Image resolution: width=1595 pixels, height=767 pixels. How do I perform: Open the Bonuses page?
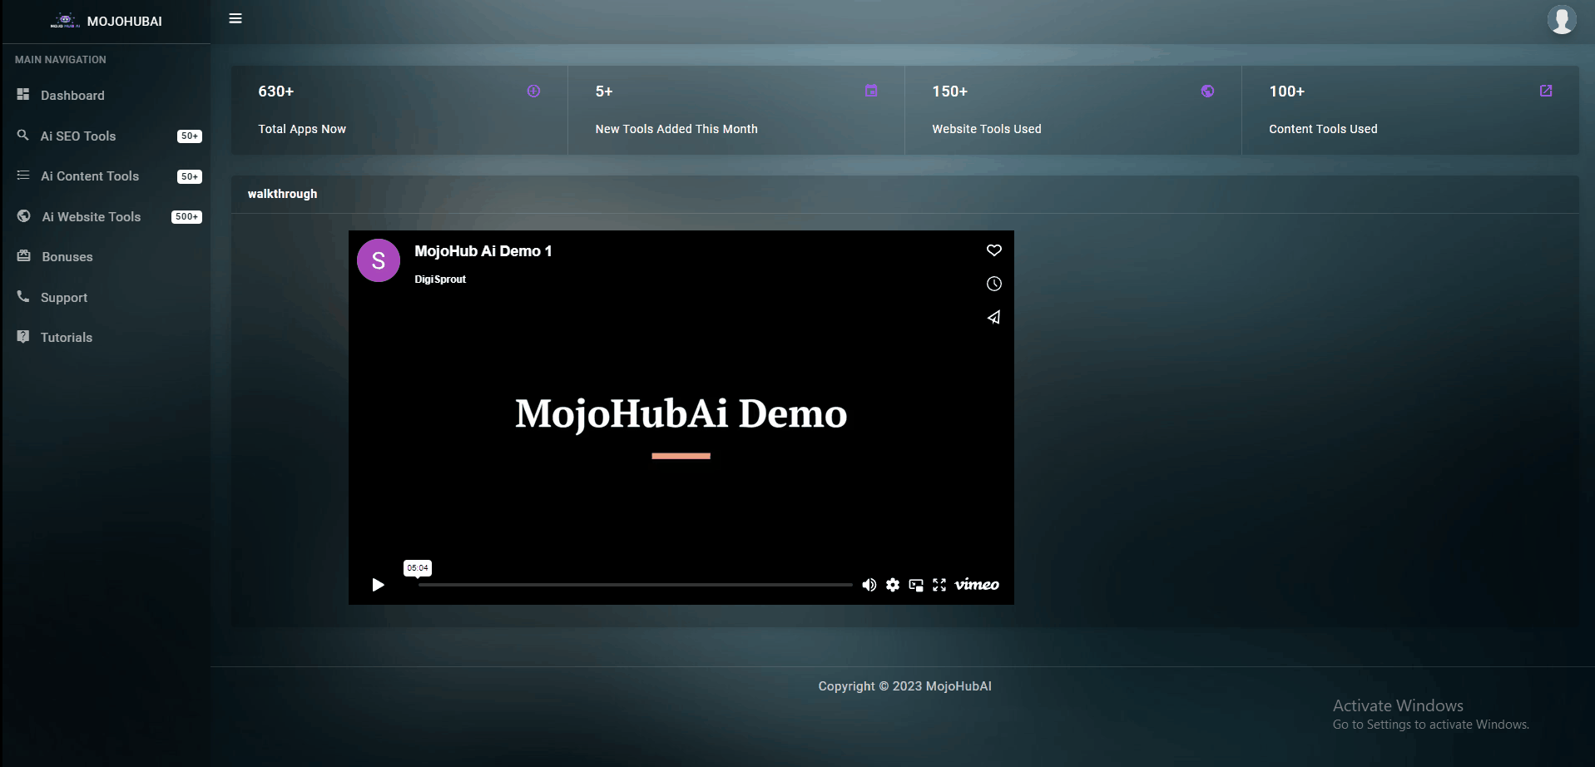coord(67,257)
